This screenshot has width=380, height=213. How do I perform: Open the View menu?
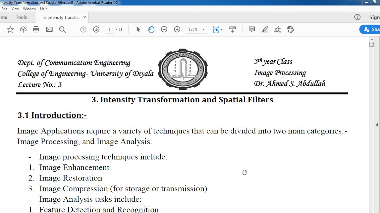pyautogui.click(x=15, y=9)
